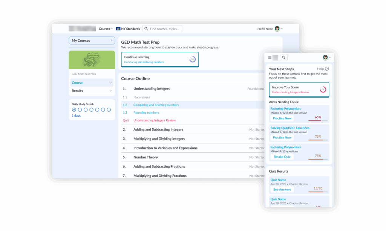
Task: Open mobile profile avatar dropdown arrow
Action: (330, 58)
